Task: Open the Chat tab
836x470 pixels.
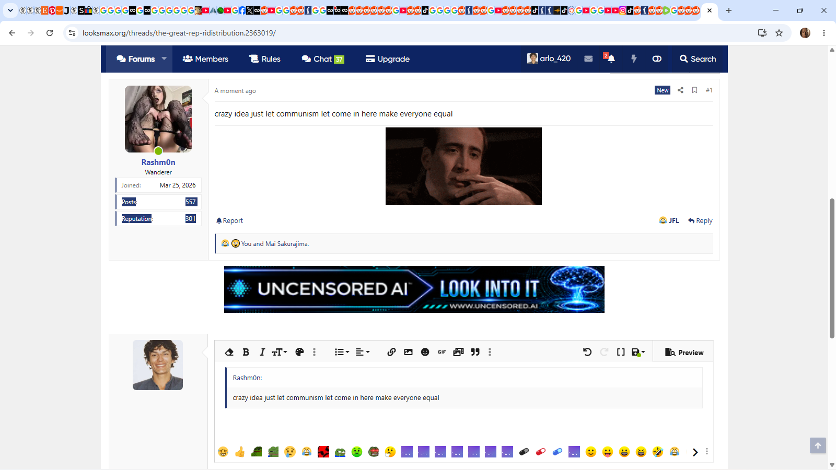Action: click(323, 59)
